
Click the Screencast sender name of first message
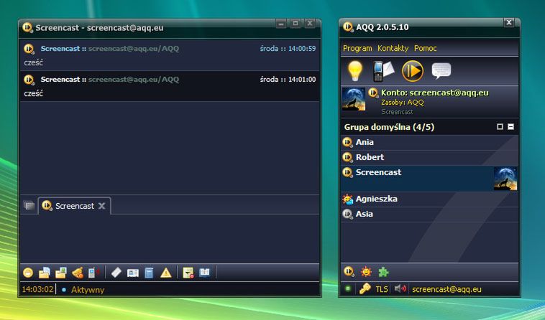coord(60,49)
